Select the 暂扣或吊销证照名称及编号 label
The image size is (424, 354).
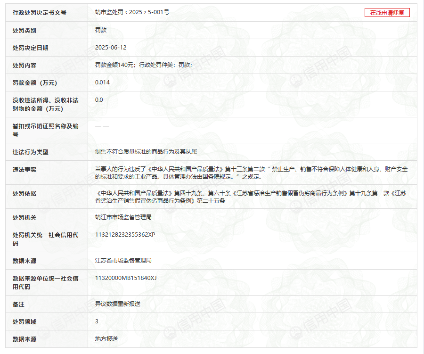pyautogui.click(x=45, y=130)
